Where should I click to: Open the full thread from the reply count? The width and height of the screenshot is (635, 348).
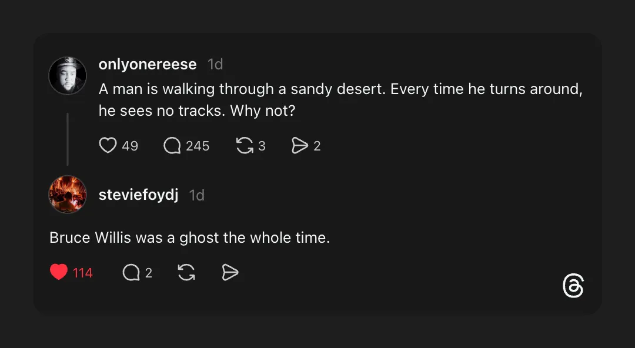[199, 145]
